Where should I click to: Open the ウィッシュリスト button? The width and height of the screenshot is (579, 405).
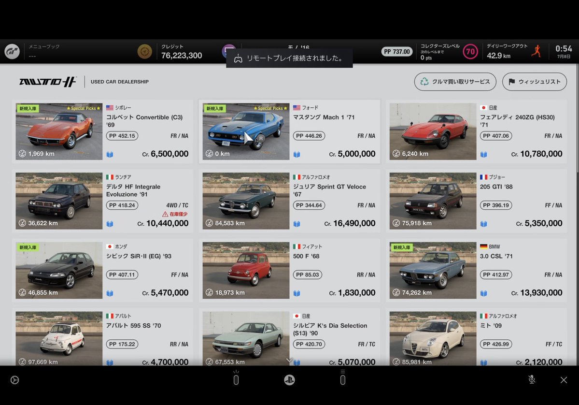coord(534,82)
